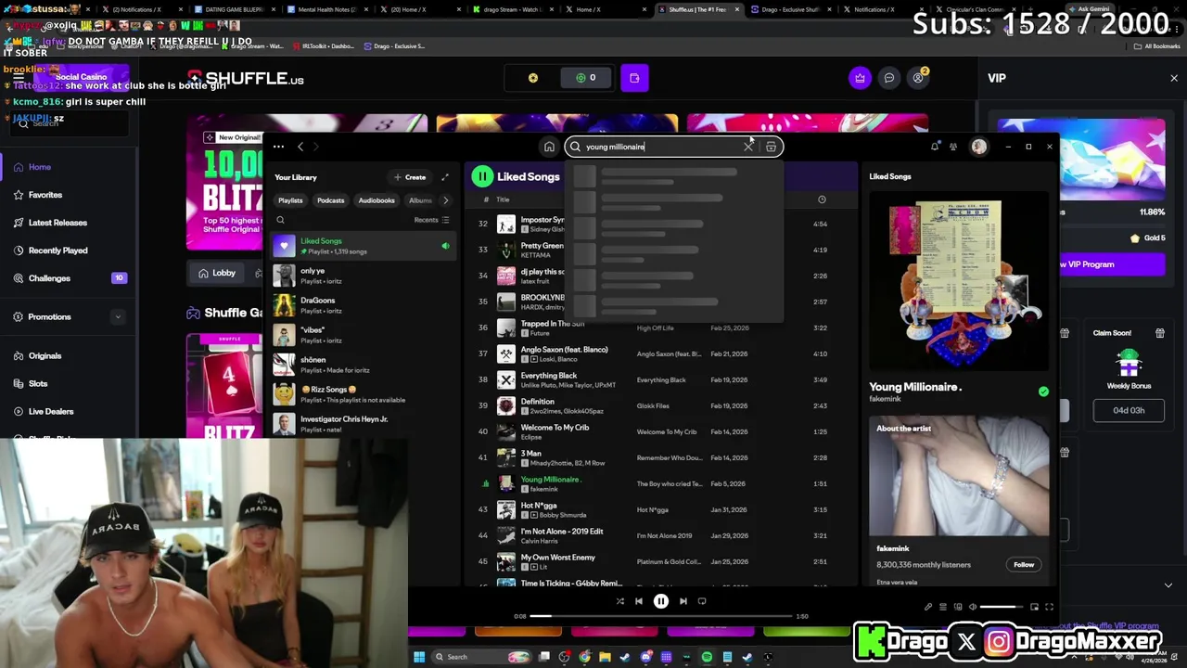Sort by the duration clock column header
This screenshot has height=668, width=1187.
coord(822,199)
